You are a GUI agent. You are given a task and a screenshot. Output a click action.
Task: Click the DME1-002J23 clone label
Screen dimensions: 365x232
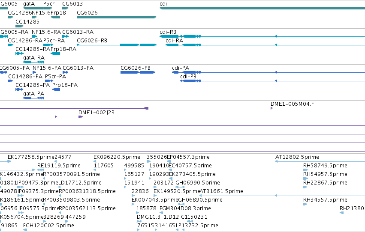97,113
